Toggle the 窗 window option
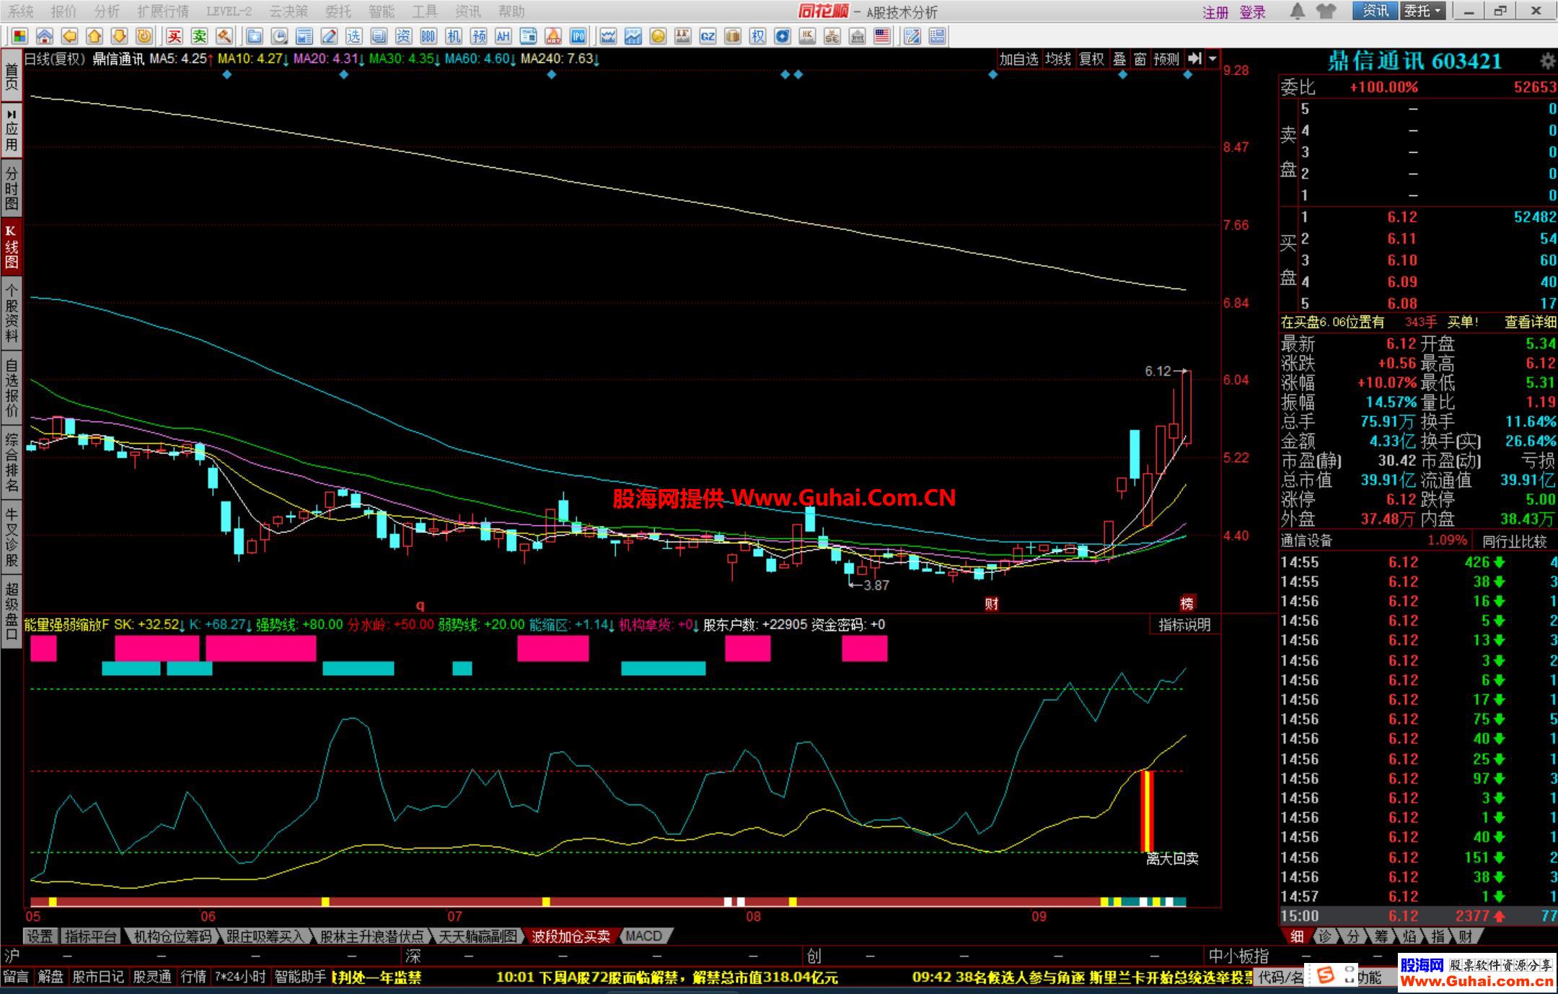The width and height of the screenshot is (1558, 994). tap(1140, 59)
